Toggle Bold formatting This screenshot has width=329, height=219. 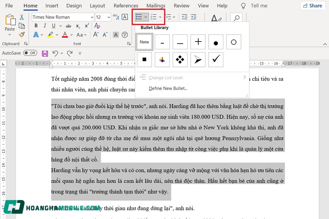pyautogui.click(x=36, y=26)
